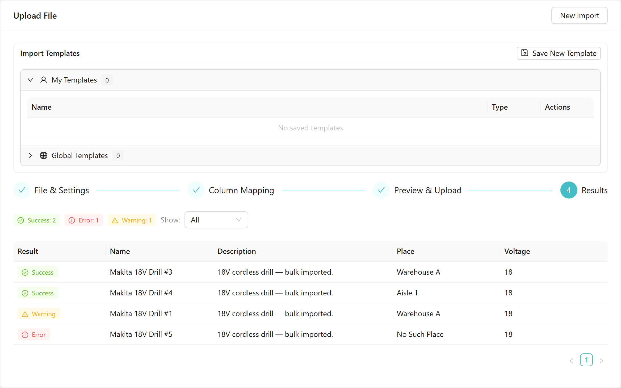Toggle the Error: 1 filter tag
Image resolution: width=621 pixels, height=388 pixels.
coord(84,220)
